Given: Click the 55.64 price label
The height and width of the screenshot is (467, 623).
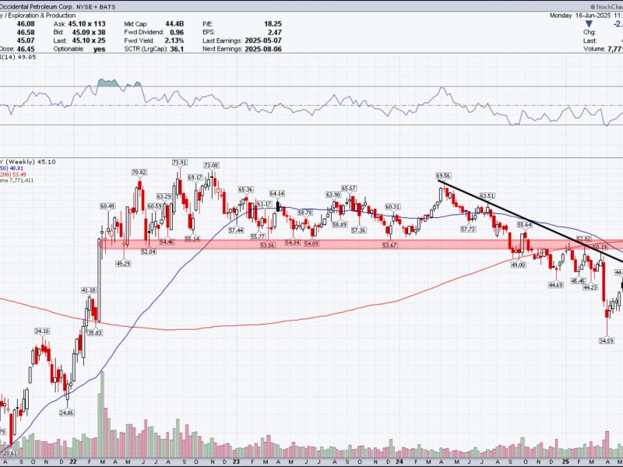Looking at the screenshot, I should (524, 225).
